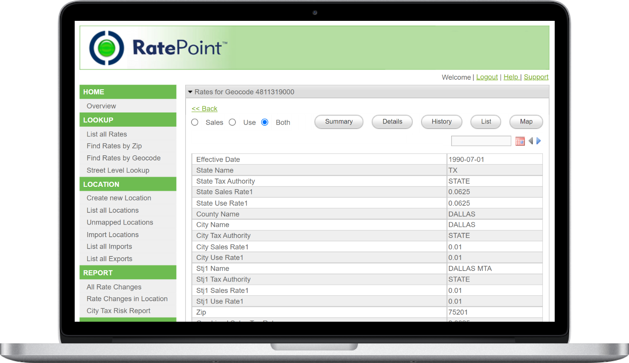Click the Back link
Screen dimensions: 629x363
(x=204, y=109)
